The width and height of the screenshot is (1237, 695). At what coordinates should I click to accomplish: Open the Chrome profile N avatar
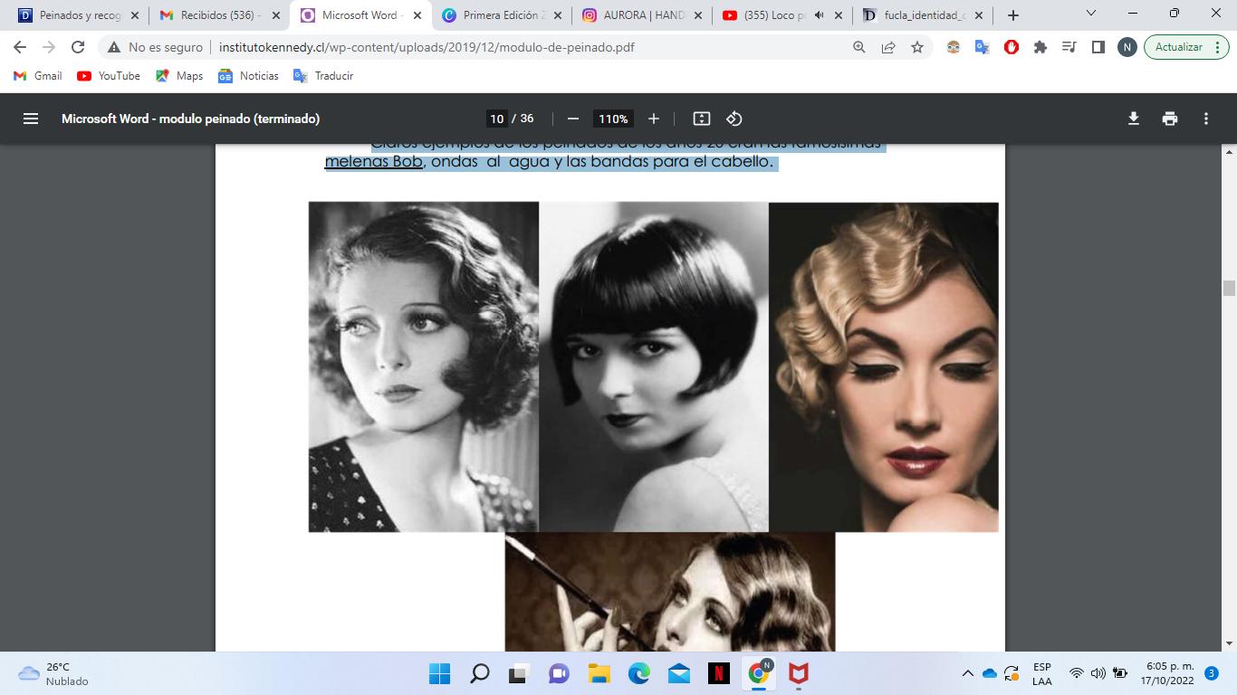[1127, 47]
